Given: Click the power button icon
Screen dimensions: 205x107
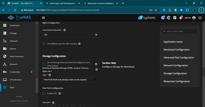Looking at the screenshot, I should [200, 18].
